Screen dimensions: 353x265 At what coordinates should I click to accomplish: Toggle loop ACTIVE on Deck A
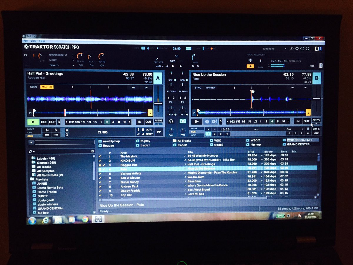coord(158,121)
